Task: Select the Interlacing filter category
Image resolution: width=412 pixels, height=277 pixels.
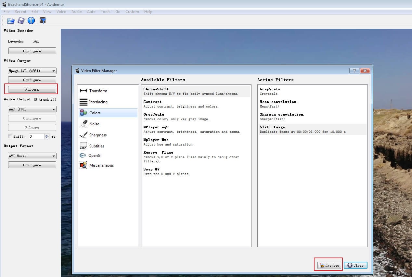Action: [98, 102]
